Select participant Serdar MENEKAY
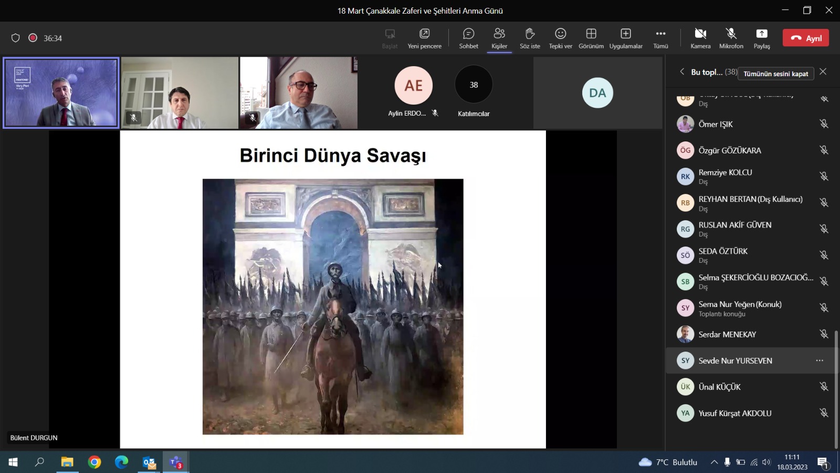840x473 pixels. [x=751, y=334]
